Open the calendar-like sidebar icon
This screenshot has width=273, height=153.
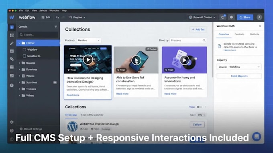(12, 67)
